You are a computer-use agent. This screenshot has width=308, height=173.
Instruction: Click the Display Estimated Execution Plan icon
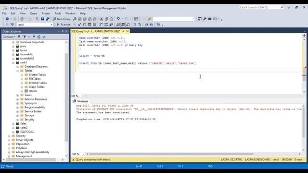click(x=84, y=25)
